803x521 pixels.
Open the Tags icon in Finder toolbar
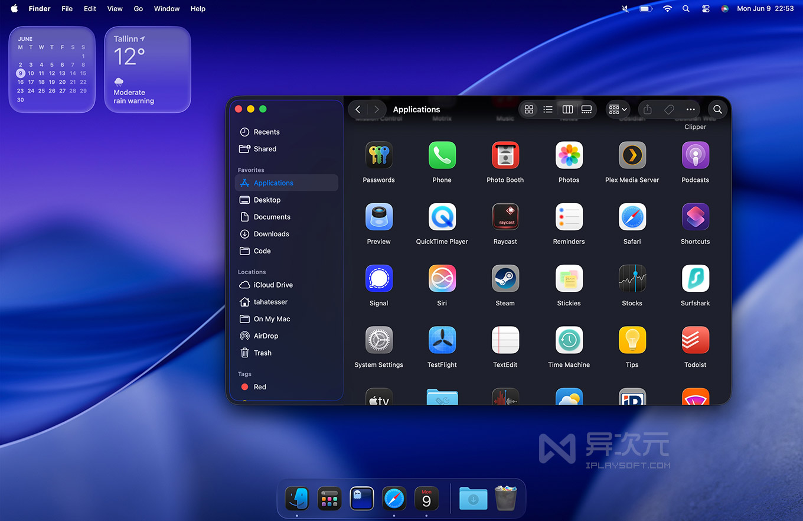point(669,109)
